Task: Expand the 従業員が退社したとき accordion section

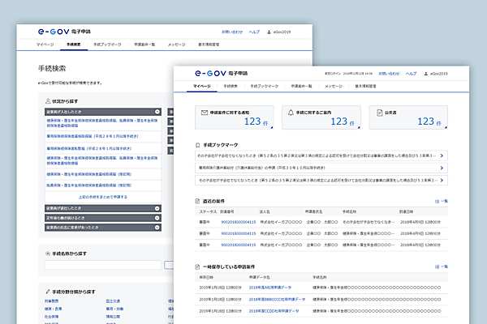Action: (x=156, y=208)
